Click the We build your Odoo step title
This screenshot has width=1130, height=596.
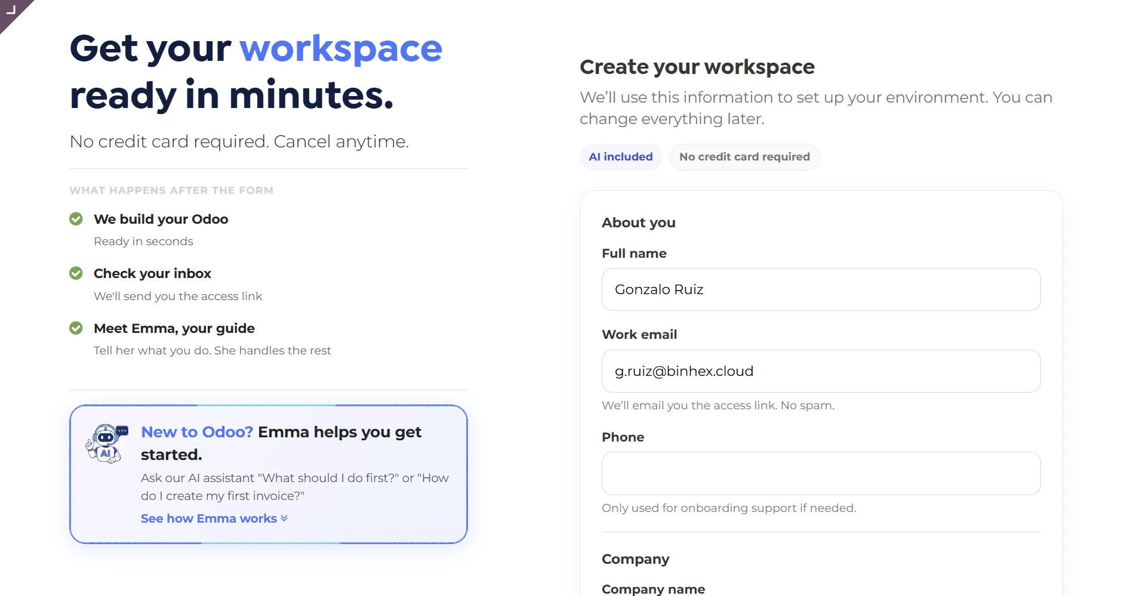(x=161, y=219)
